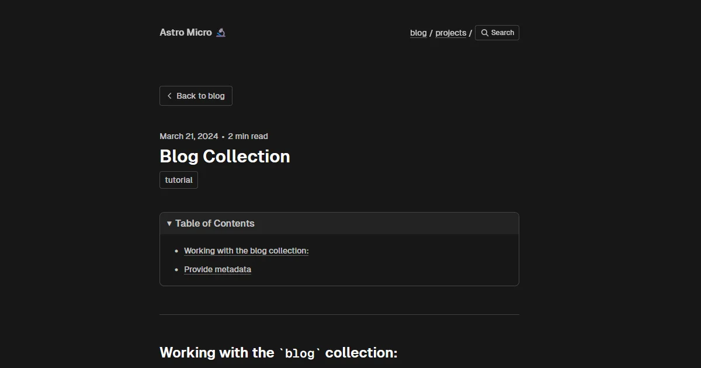
Task: Click the microscope emoji beside Astro Micro
Action: tap(220, 32)
